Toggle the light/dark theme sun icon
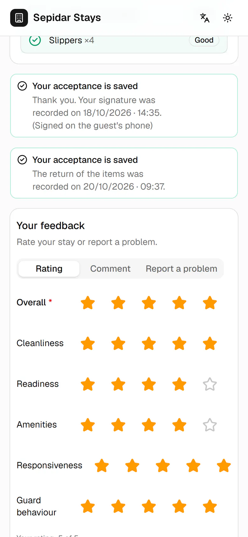 click(x=228, y=18)
